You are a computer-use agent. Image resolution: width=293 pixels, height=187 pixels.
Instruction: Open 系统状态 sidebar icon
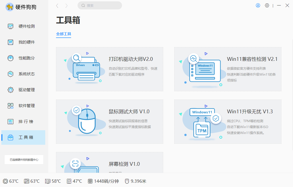[x=11, y=74]
